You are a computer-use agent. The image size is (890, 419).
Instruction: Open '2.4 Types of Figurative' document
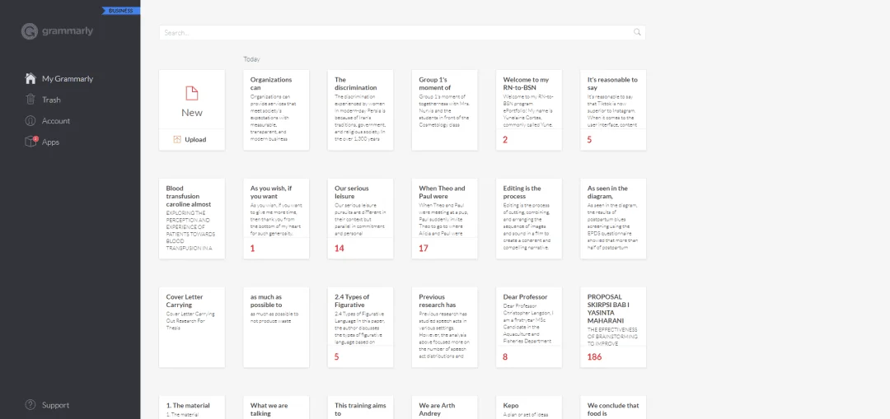[360, 327]
